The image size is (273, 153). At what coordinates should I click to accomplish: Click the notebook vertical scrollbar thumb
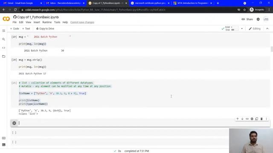click(272, 49)
